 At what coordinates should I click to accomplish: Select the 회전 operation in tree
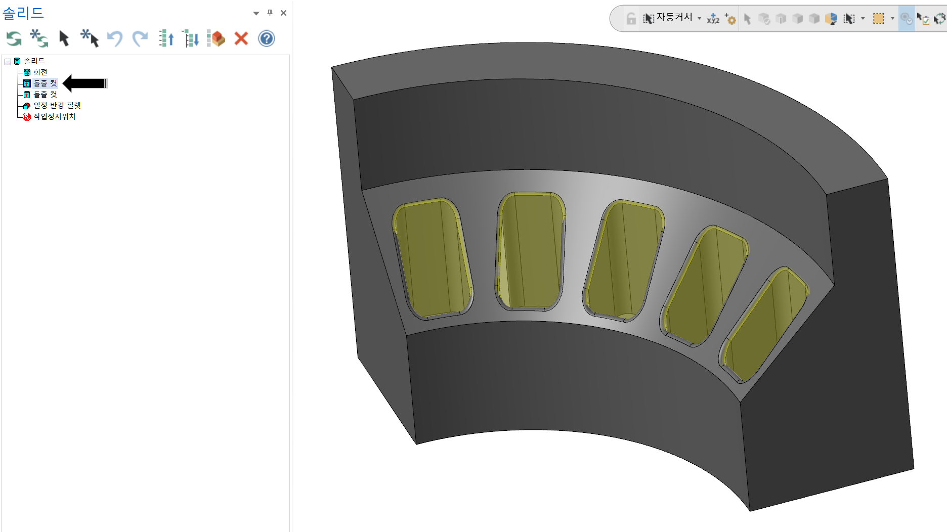point(40,72)
